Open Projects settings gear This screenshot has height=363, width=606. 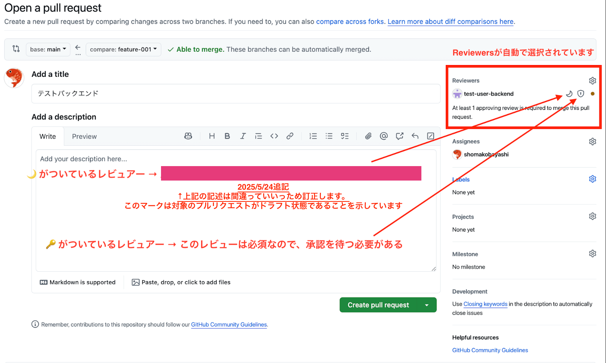(593, 216)
